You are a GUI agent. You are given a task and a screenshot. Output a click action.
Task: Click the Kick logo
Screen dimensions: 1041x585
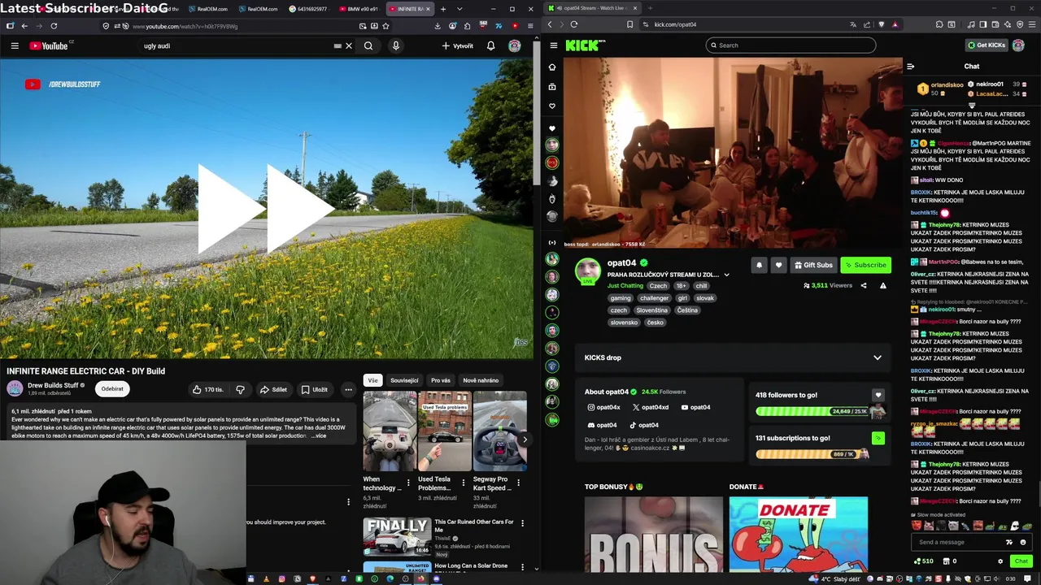pos(586,45)
